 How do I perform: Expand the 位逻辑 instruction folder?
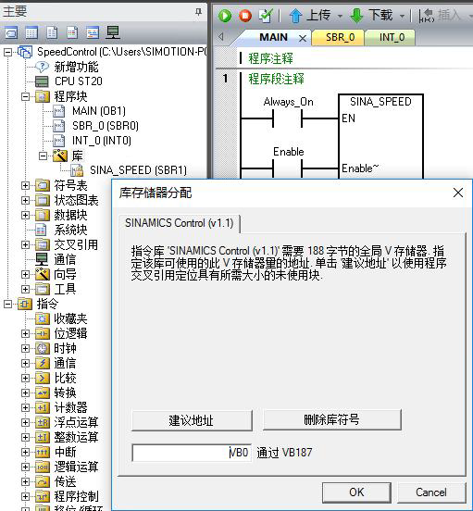tap(25, 333)
